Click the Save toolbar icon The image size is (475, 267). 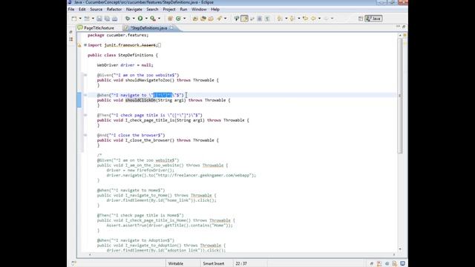pos(99,19)
